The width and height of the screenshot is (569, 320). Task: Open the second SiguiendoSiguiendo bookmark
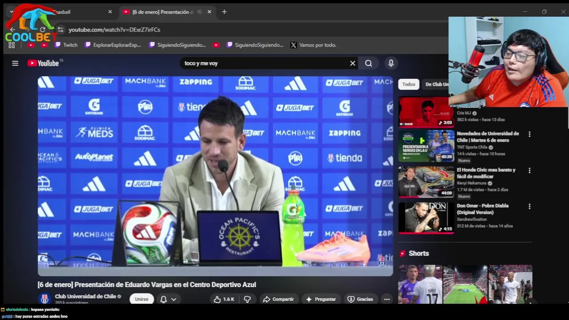255,45
